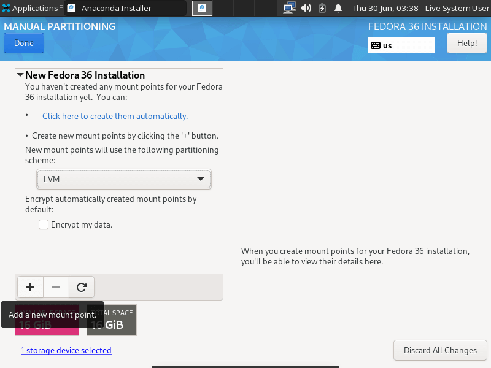
Task: Open the LVM partitioning scheme dropdown
Action: 123,179
